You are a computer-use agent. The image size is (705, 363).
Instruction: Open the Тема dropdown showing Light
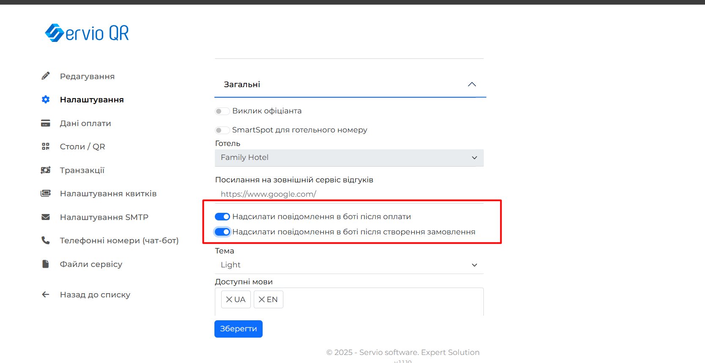tap(349, 265)
